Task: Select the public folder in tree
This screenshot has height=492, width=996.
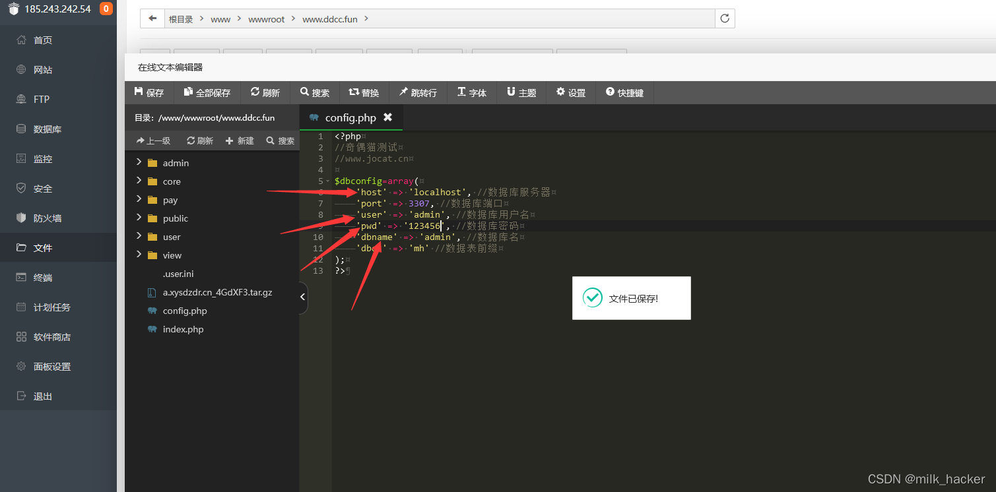Action: (176, 218)
